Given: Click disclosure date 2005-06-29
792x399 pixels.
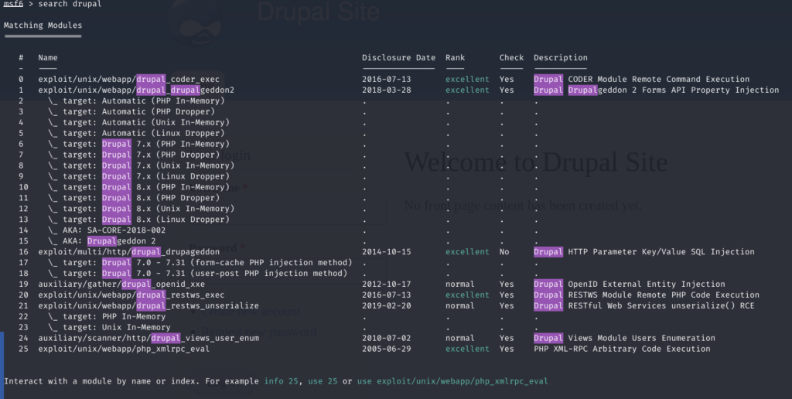Looking at the screenshot, I should click(x=387, y=349).
